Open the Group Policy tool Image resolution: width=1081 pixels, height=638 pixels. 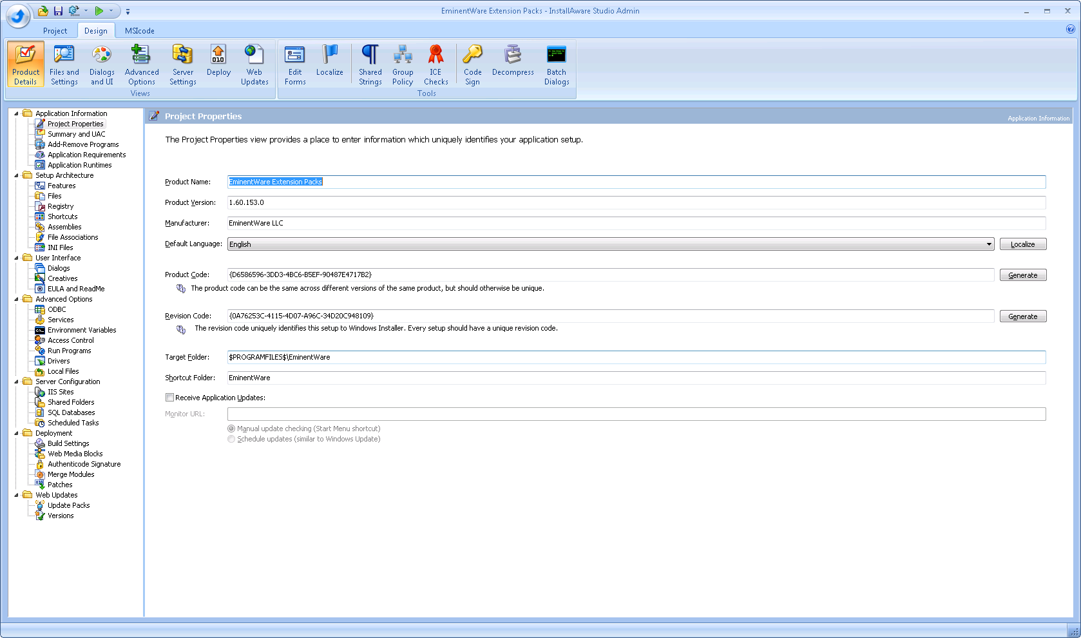[x=403, y=64]
